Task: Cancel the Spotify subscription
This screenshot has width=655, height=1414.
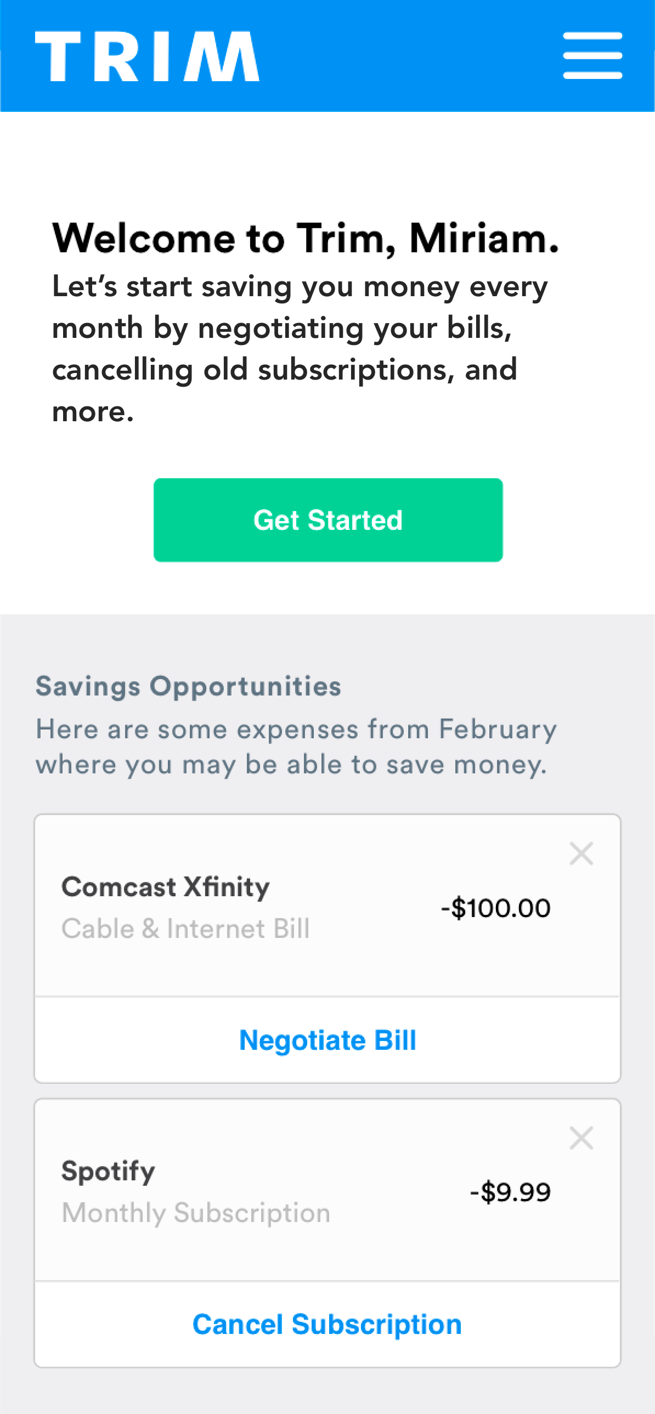Action: pyautogui.click(x=327, y=1324)
